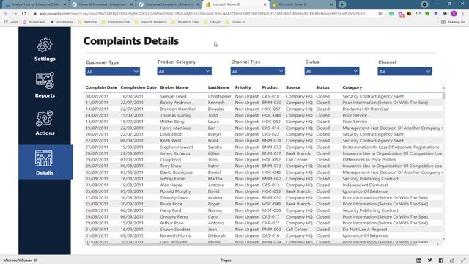This screenshot has width=469, height=264.
Task: Click the table scroll down arrow
Action: pos(443,239)
